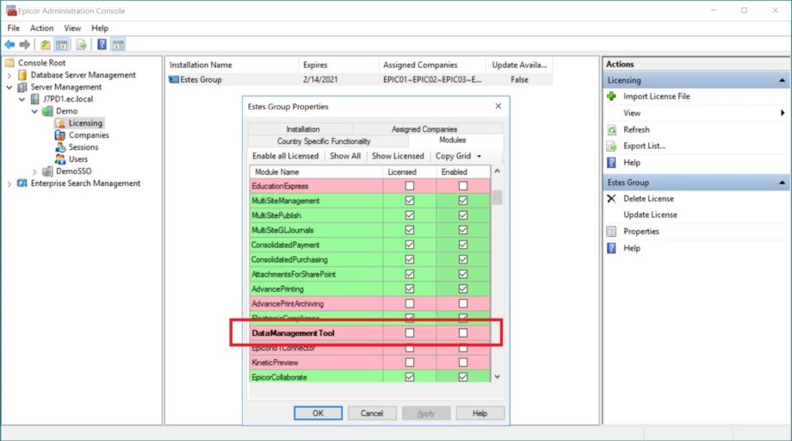Click the DemoSSO server icon
Image resolution: width=792 pixels, height=441 pixels.
pyautogui.click(x=47, y=171)
